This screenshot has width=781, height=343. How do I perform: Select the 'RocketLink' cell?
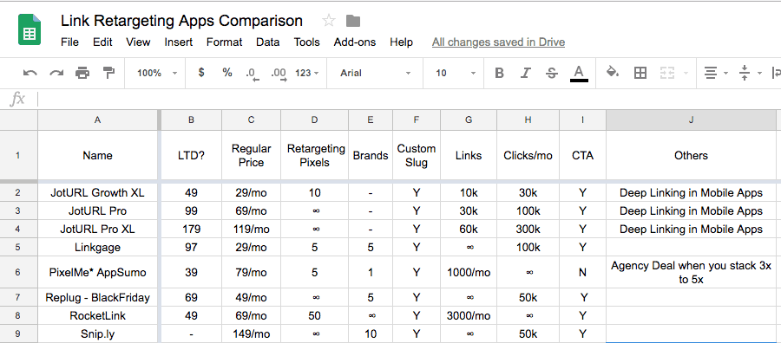97,315
